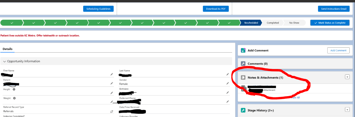The width and height of the screenshot is (355, 117).
Task: Select the No Show stage
Action: coord(294,23)
